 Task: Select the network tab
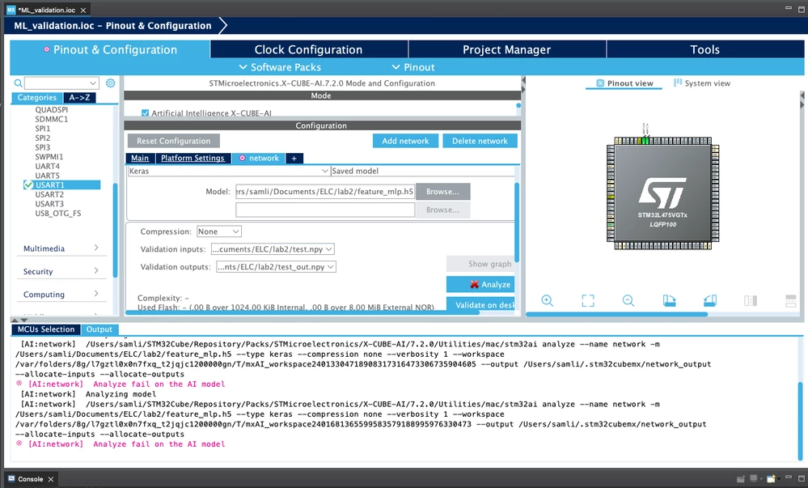(x=259, y=158)
